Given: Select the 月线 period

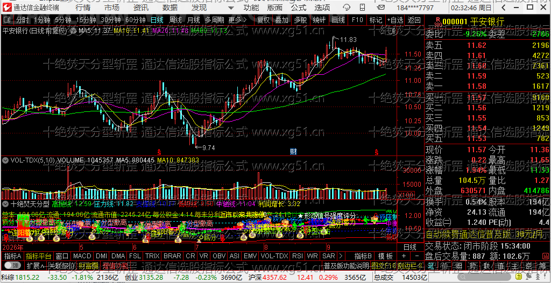Looking at the screenshot, I should point(193,20).
